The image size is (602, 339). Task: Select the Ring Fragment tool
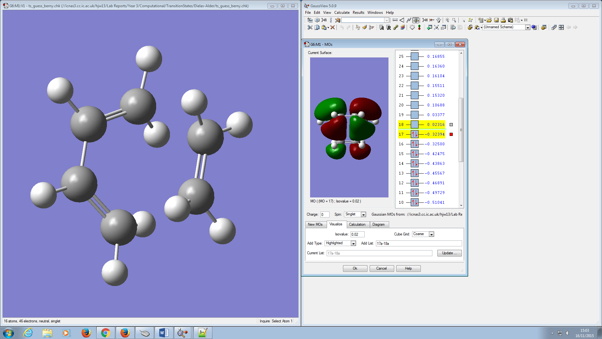point(317,20)
